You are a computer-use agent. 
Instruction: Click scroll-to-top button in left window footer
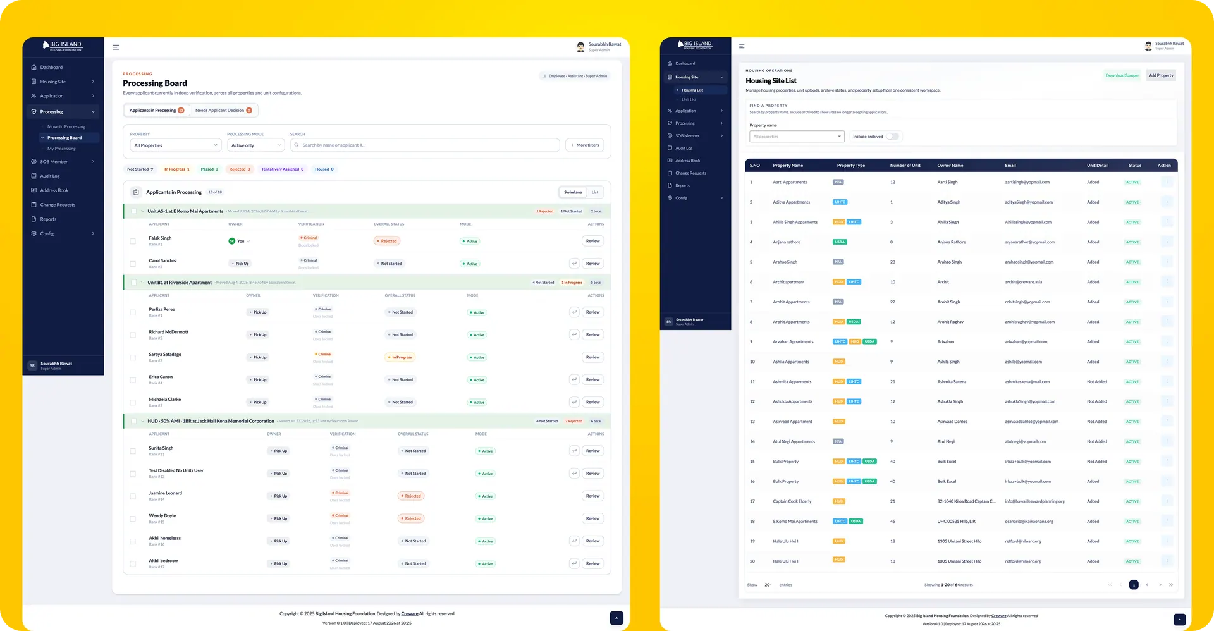coord(616,618)
